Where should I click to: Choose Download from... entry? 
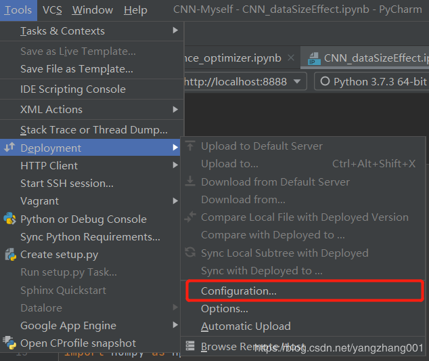coord(303,200)
